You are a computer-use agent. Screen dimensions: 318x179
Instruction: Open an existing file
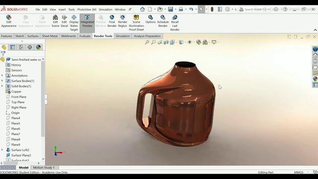(160, 9)
